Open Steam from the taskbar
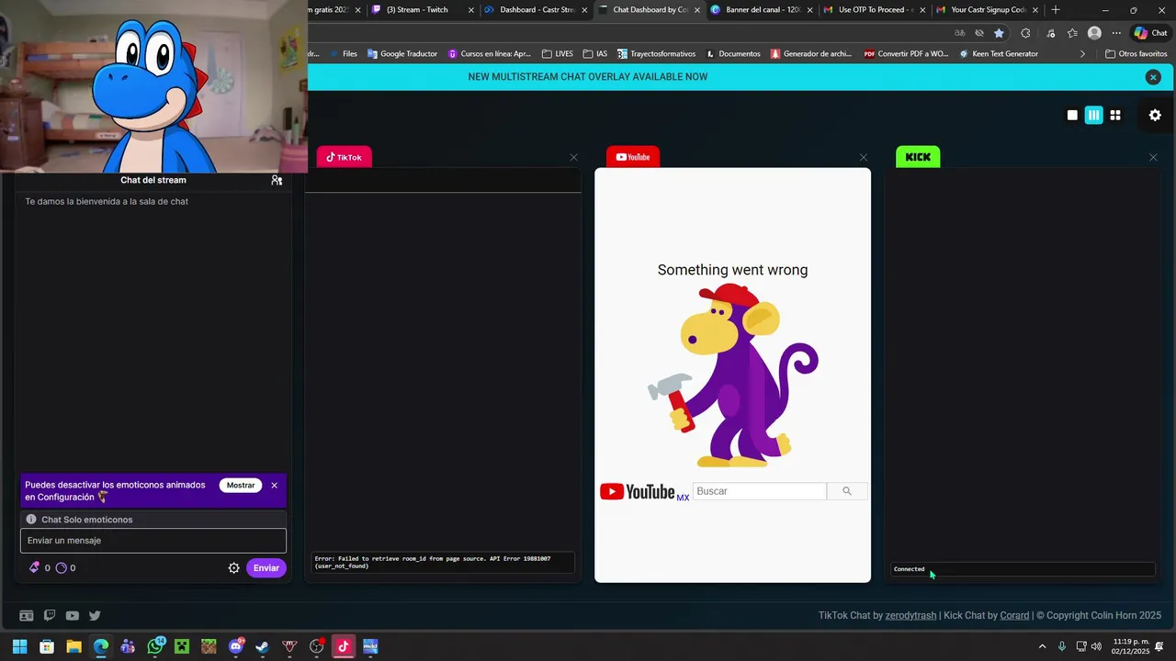This screenshot has width=1176, height=661. pos(263,646)
